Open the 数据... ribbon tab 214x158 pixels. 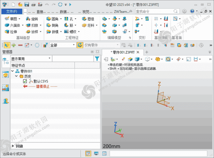[x=64, y=12]
